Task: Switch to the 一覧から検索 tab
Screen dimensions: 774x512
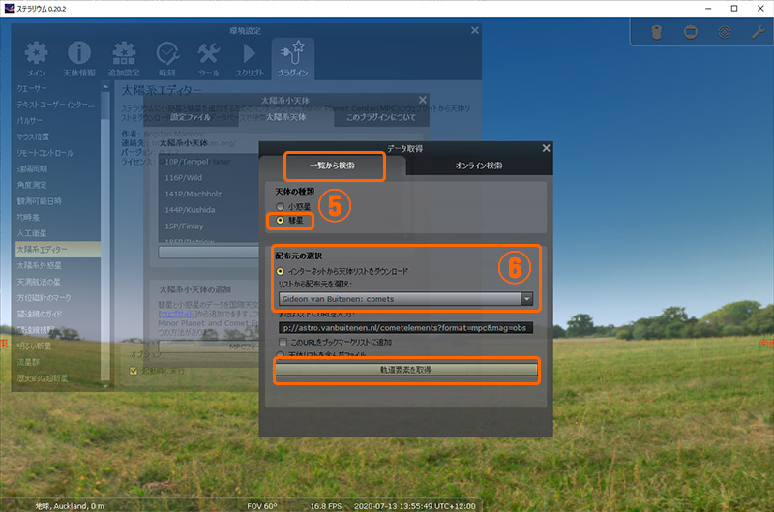Action: pos(332,166)
